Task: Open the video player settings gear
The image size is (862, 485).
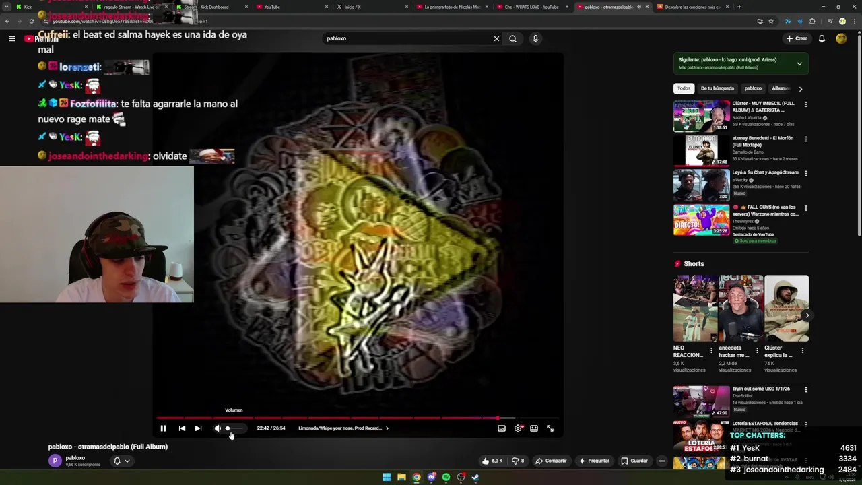Action: [x=518, y=428]
